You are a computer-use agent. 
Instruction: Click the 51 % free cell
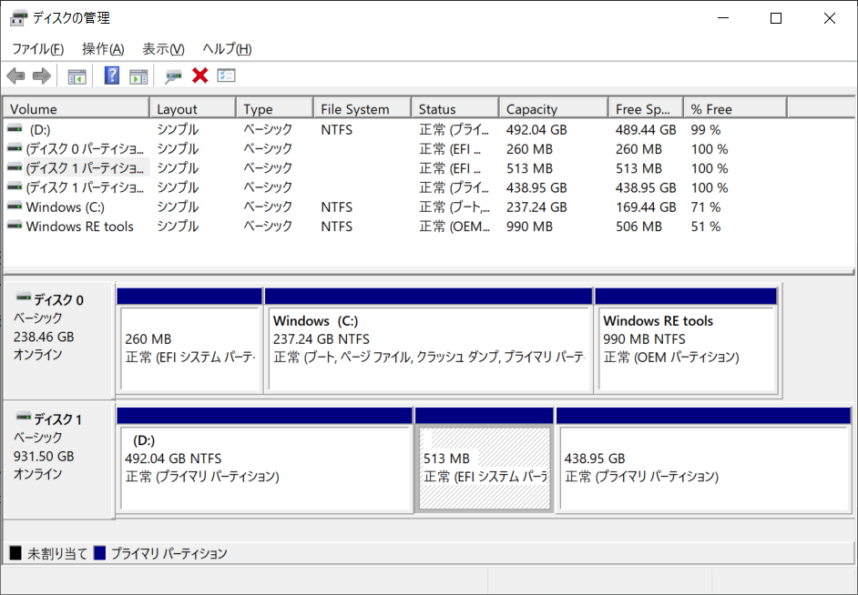click(x=706, y=227)
